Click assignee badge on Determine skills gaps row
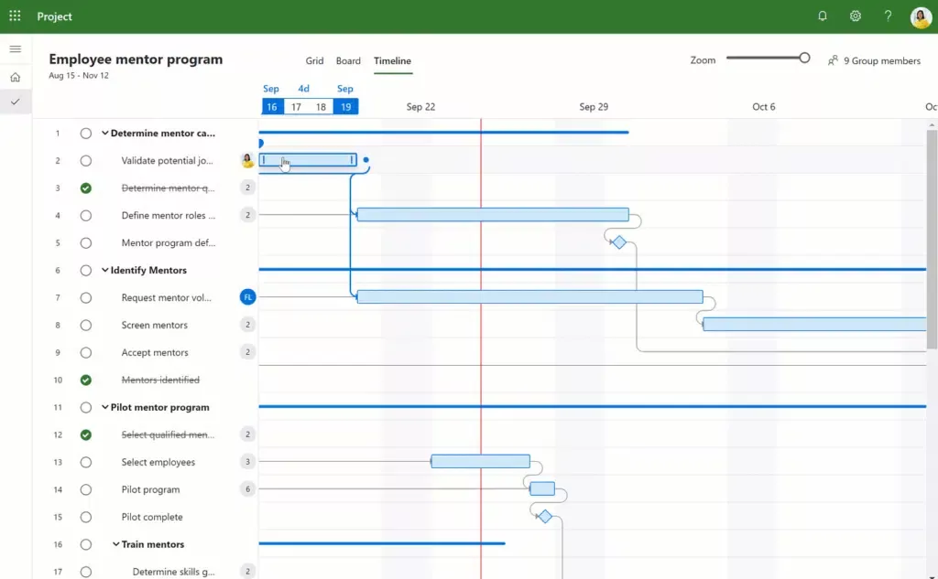This screenshot has width=938, height=579. pos(247,572)
